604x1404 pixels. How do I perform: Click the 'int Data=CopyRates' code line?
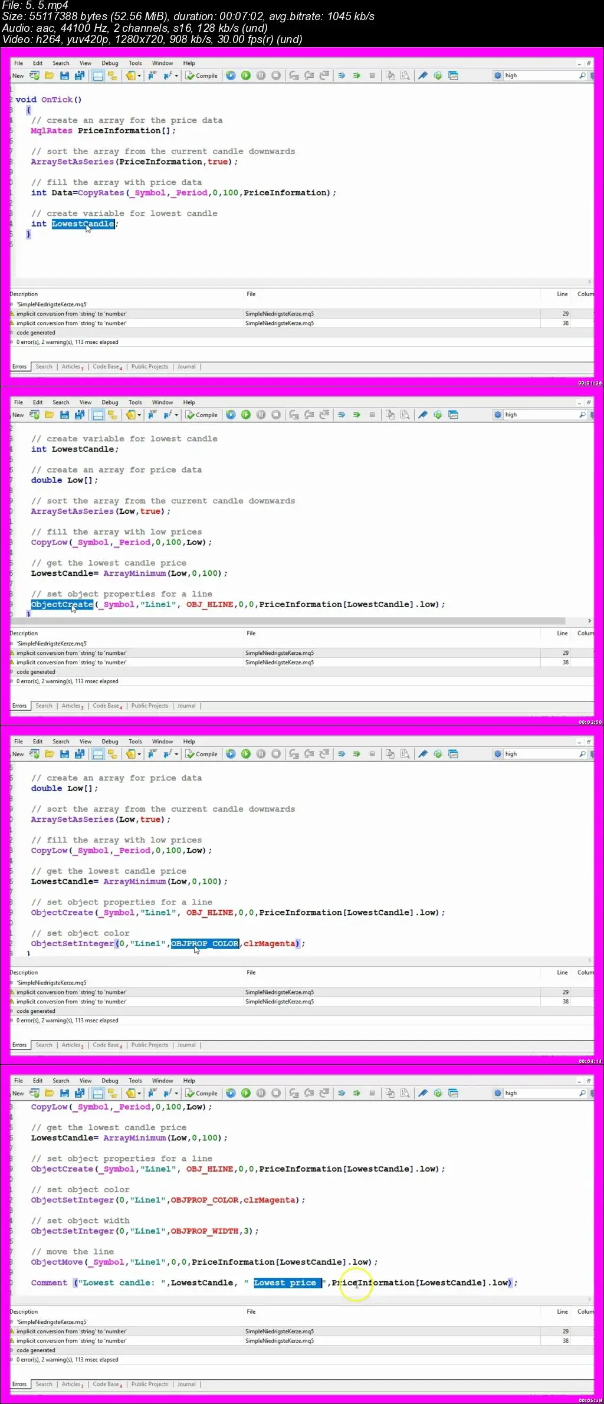coord(183,193)
